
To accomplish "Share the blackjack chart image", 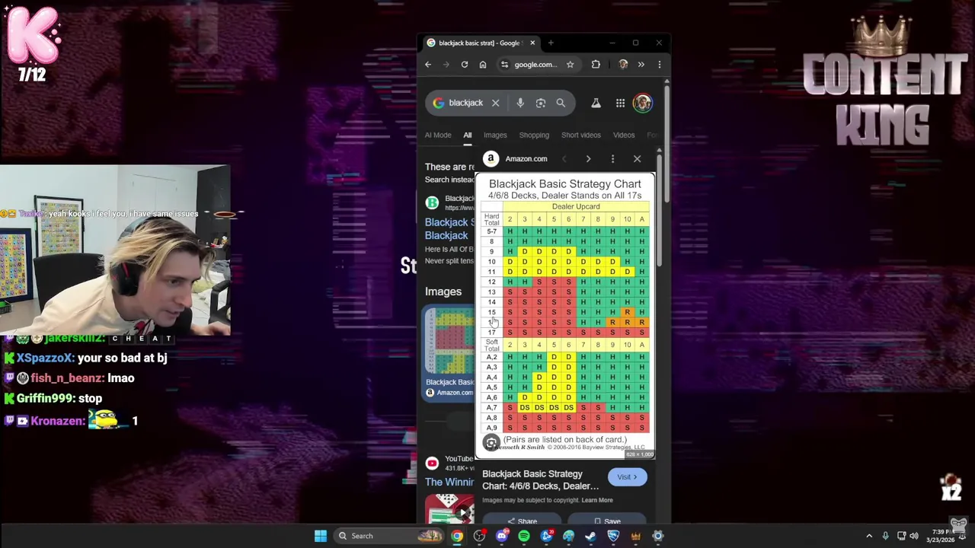I will click(522, 521).
